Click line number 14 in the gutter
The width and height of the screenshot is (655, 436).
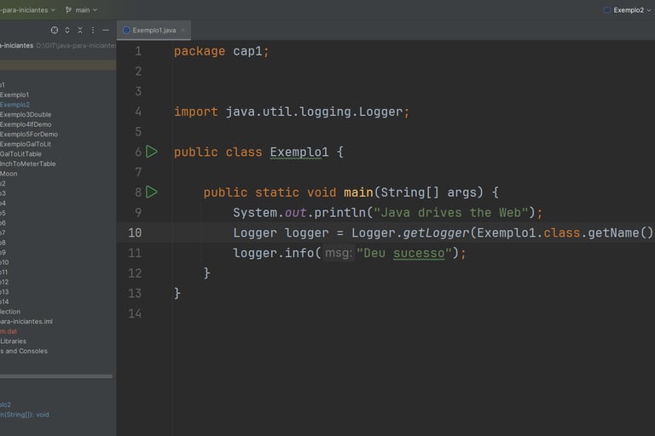tap(135, 313)
